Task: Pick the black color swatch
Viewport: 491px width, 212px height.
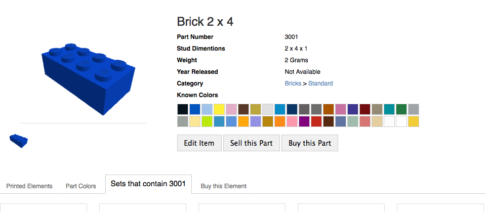Action: pyautogui.click(x=183, y=109)
